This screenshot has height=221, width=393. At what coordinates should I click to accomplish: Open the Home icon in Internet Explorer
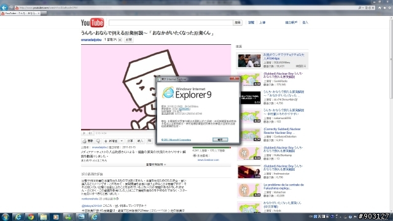coord(379,8)
